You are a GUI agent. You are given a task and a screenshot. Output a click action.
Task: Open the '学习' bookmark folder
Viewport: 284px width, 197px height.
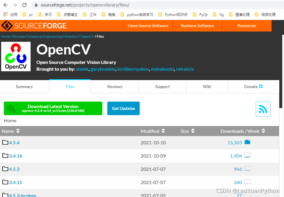[x=45, y=14]
